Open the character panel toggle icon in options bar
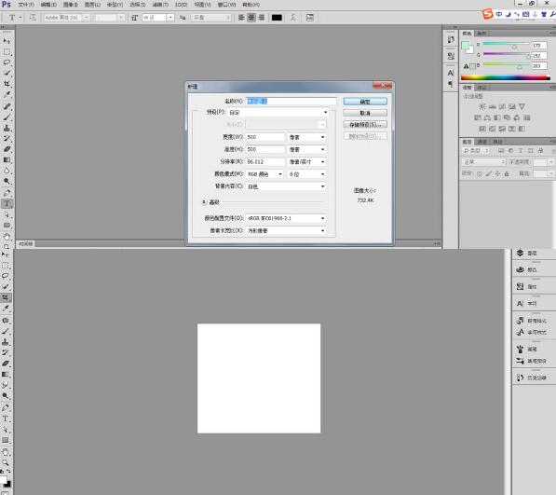 (309, 18)
